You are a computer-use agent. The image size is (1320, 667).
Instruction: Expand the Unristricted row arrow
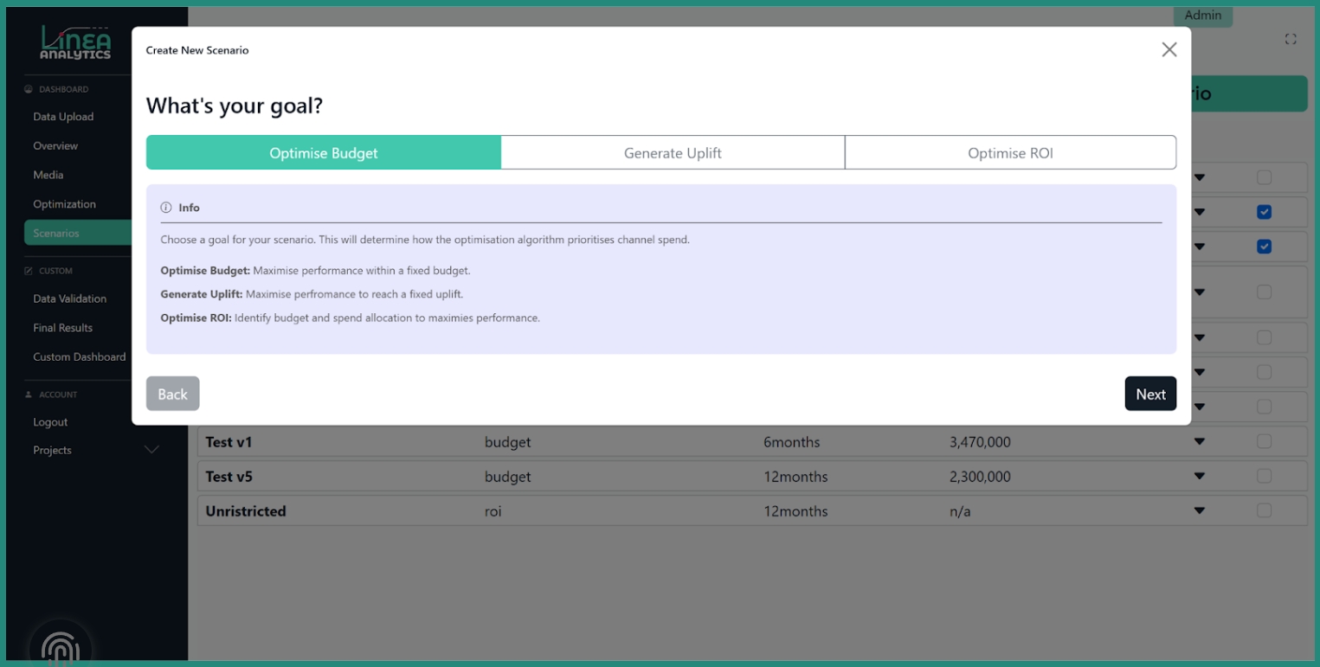[x=1199, y=511]
